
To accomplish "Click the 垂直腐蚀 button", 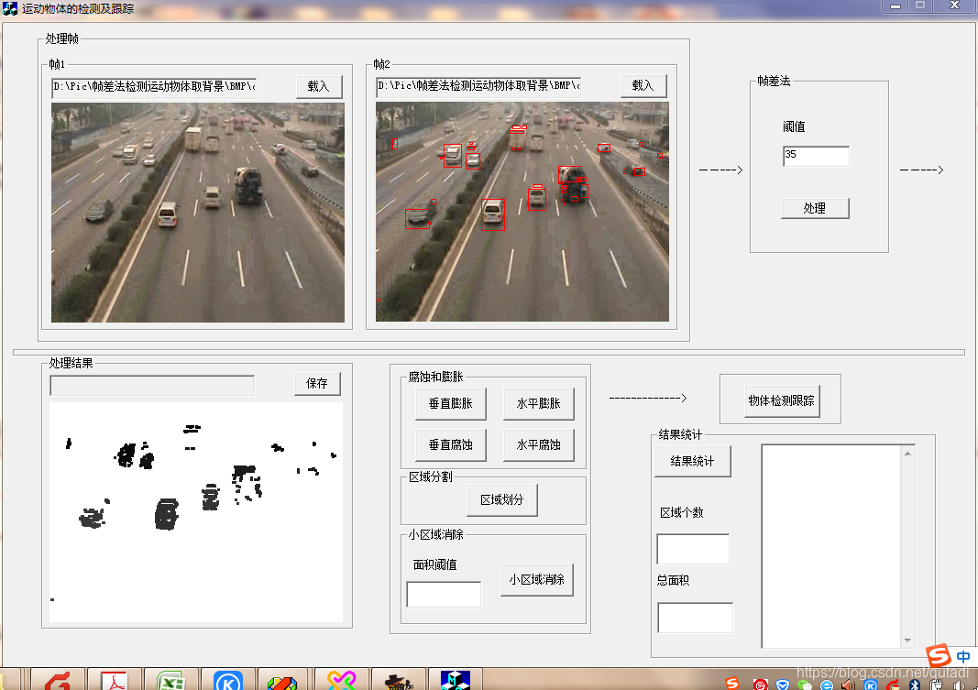I will click(x=450, y=445).
